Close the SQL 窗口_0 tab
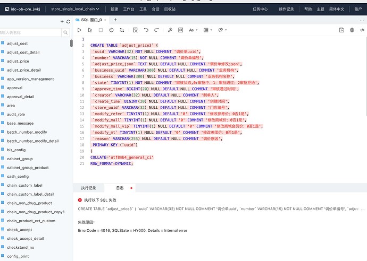The height and width of the screenshot is (261, 367). 105,20
